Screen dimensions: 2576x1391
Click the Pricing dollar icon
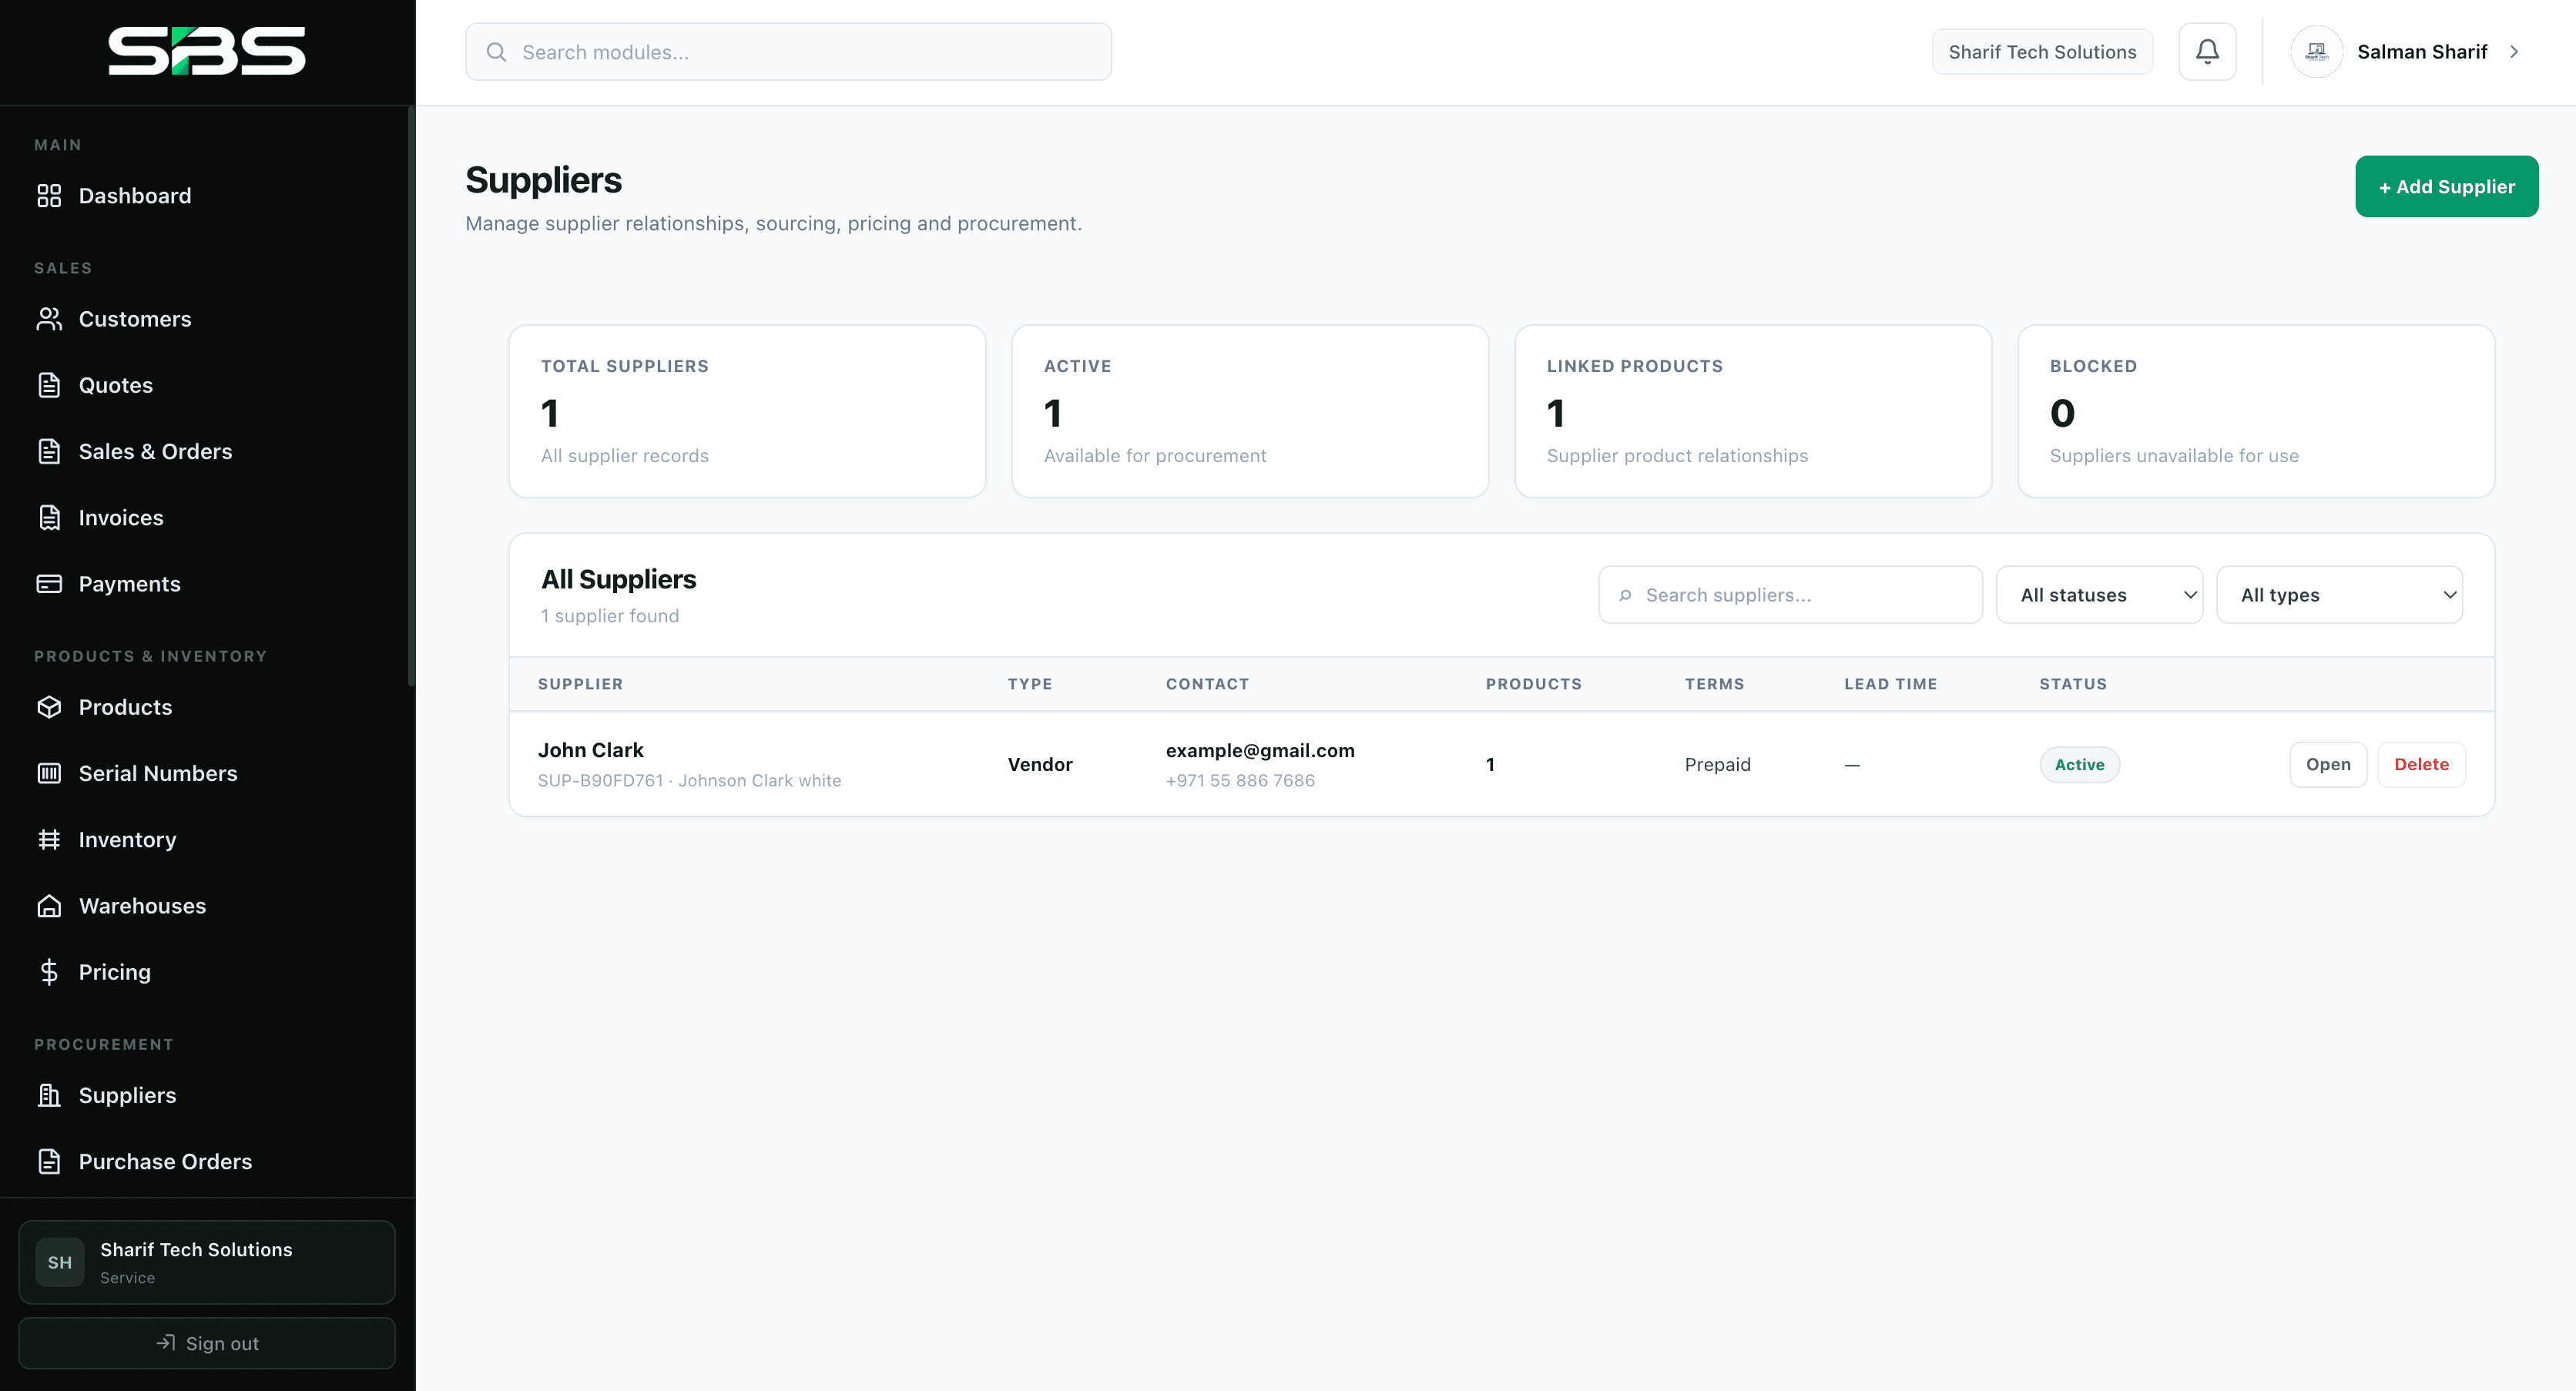click(49, 972)
